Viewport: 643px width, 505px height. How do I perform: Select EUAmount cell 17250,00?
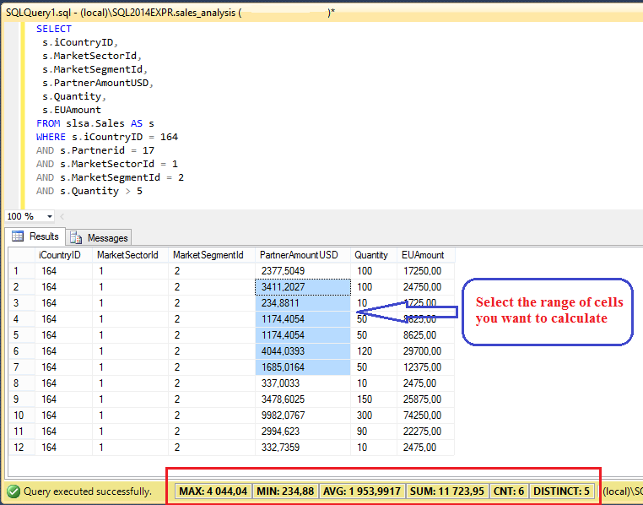pos(425,271)
